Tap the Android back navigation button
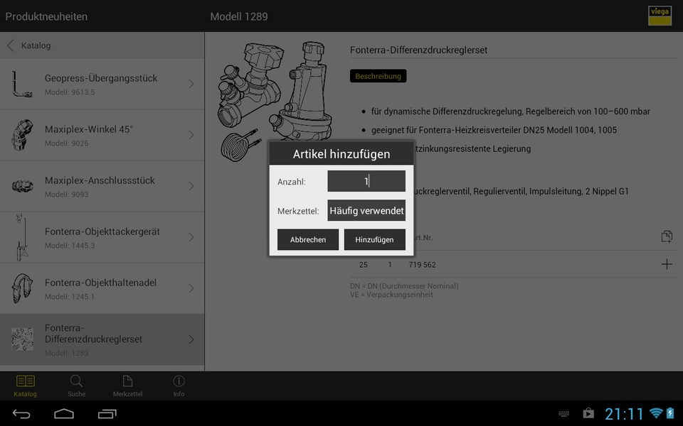Viewport: 683px width, 426px height. click(x=21, y=413)
